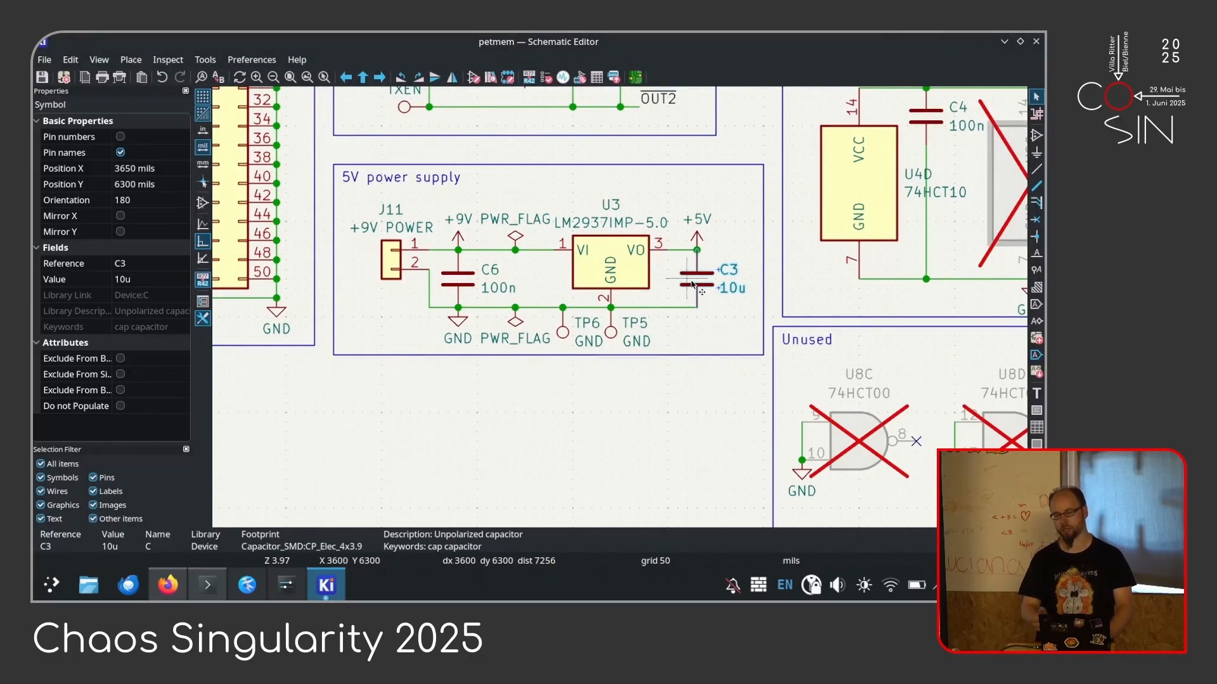The height and width of the screenshot is (684, 1217).
Task: Click the Zoom in icon
Action: [x=256, y=77]
